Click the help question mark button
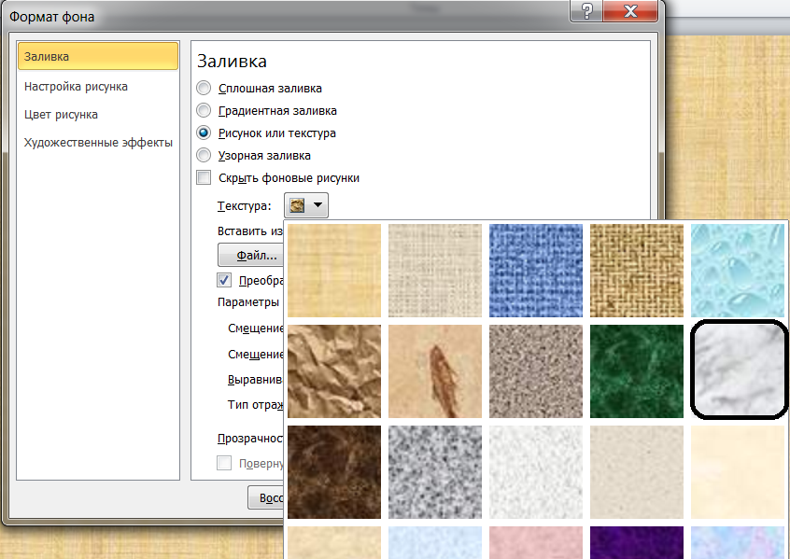790x559 pixels. pyautogui.click(x=586, y=11)
